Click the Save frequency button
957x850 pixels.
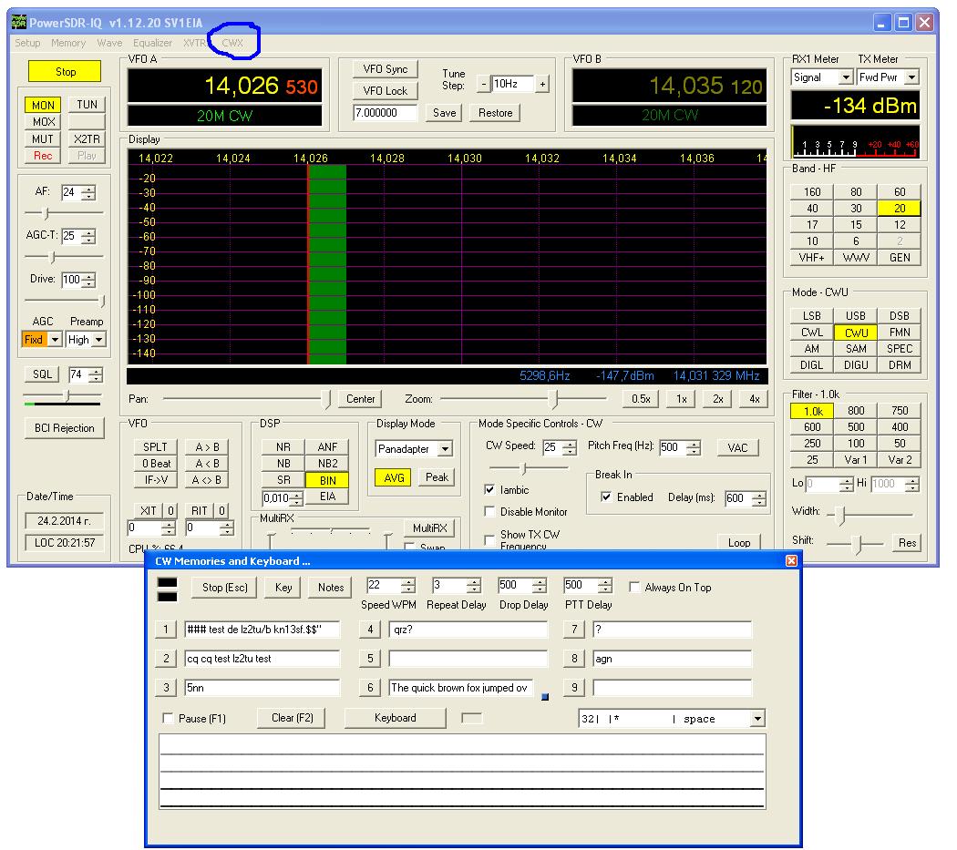click(x=445, y=113)
